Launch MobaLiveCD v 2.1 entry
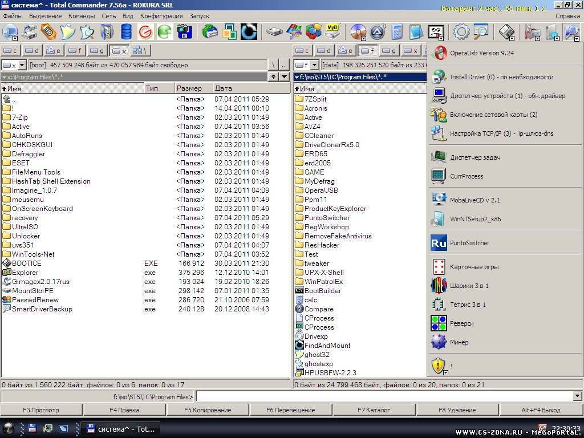The height and width of the screenshot is (438, 584). (x=505, y=200)
